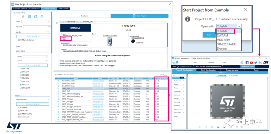This screenshot has height=134, width=271.
Task: Click the zoom in icon below pinout
Action: click(199, 127)
